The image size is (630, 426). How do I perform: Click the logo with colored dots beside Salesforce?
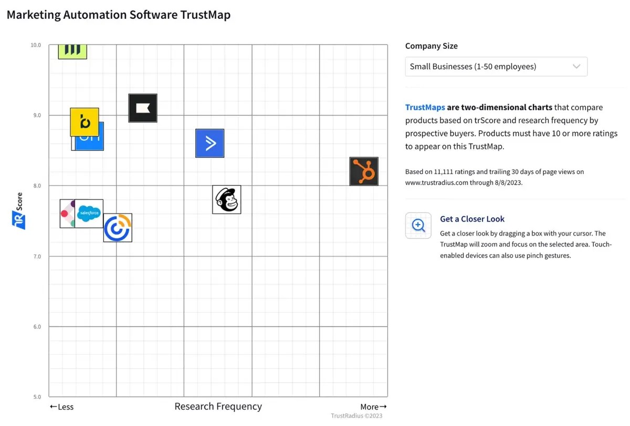click(x=67, y=214)
